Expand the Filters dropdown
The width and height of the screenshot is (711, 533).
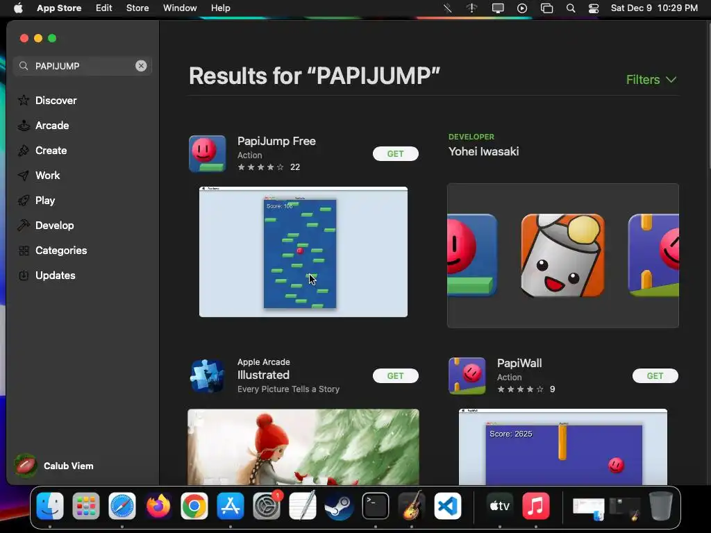[x=651, y=80]
